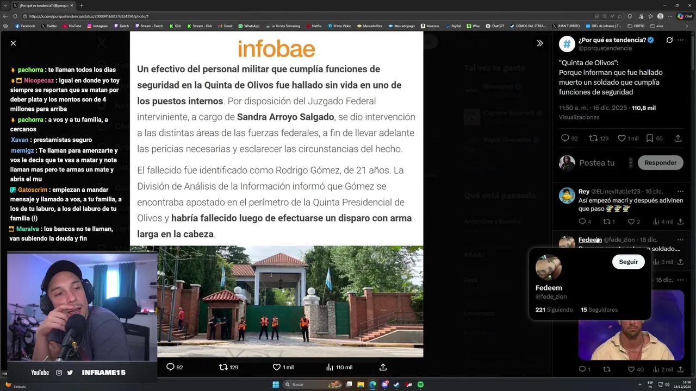Image resolution: width=696 pixels, height=391 pixels.
Task: Open Copilot Chat button in browser
Action: tap(684, 16)
